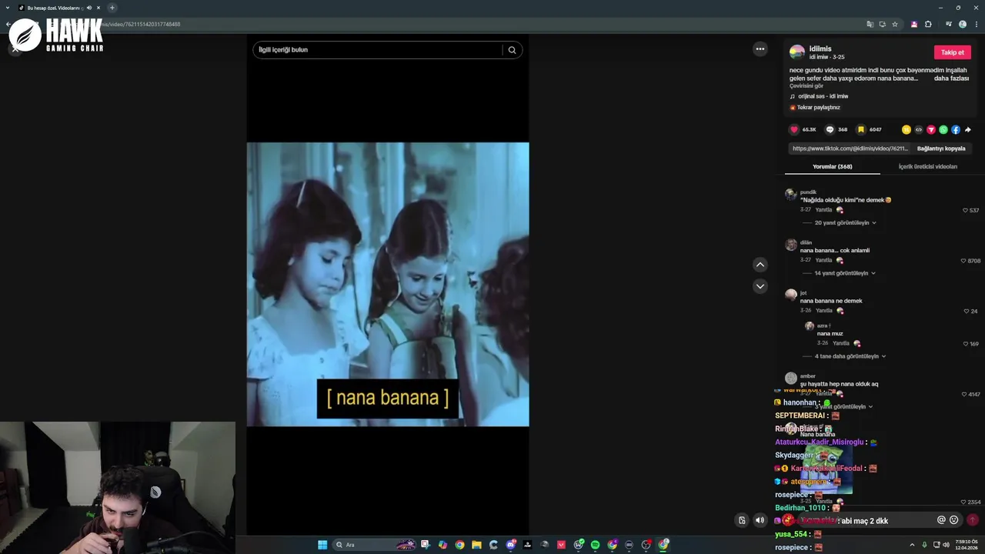Viewport: 985px width, 554px height.
Task: Open more share options with the arrow icon
Action: click(x=968, y=129)
